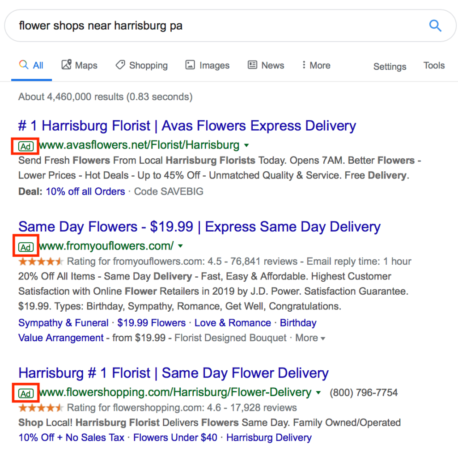Click the Ad badge next to flowershopping.com

[x=25, y=393]
